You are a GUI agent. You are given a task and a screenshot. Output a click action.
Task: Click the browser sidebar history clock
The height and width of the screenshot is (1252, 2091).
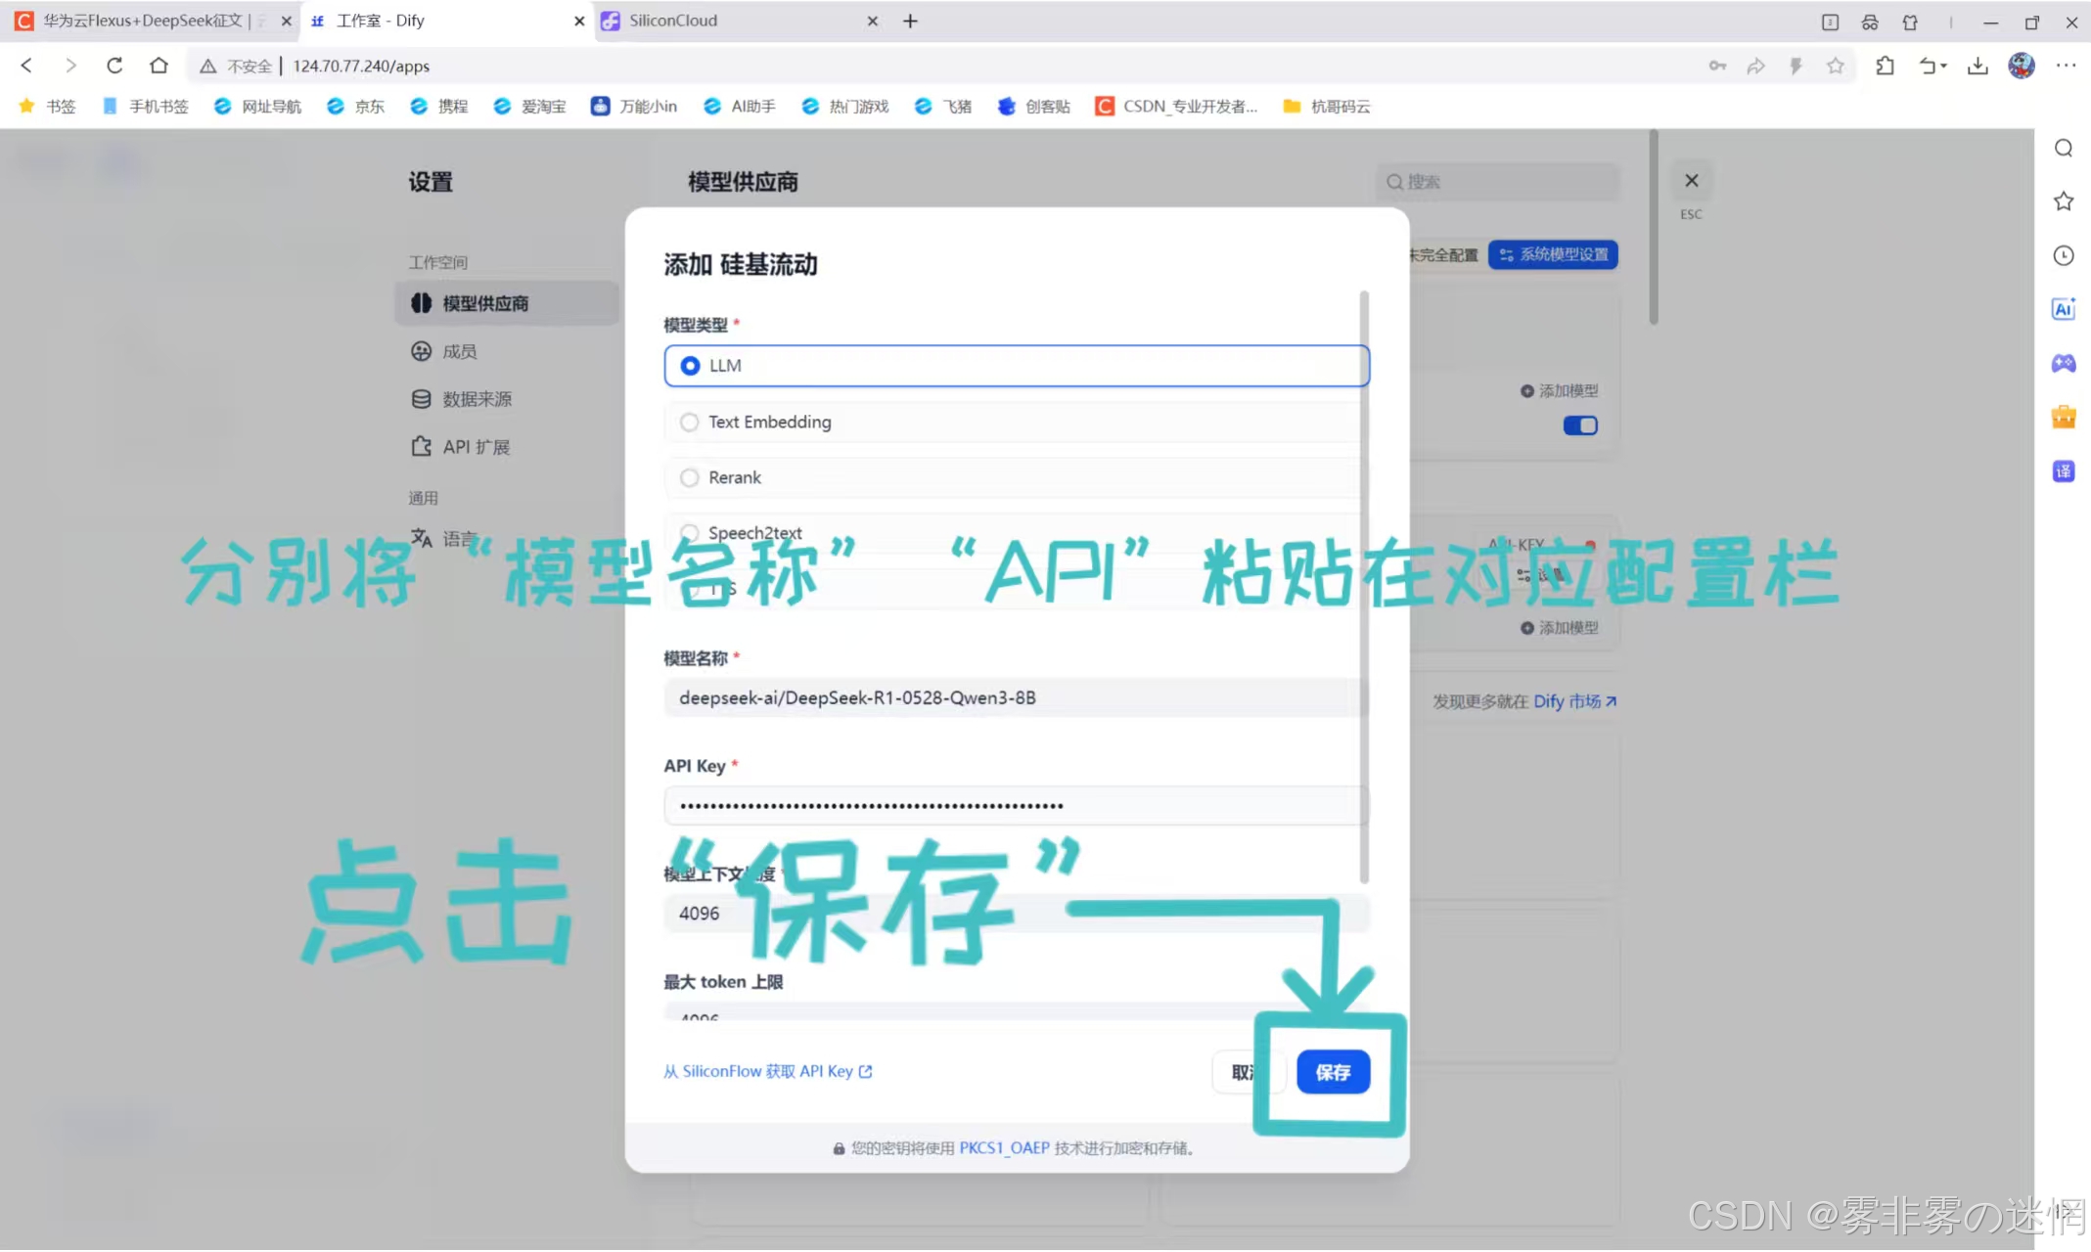coord(2064,255)
